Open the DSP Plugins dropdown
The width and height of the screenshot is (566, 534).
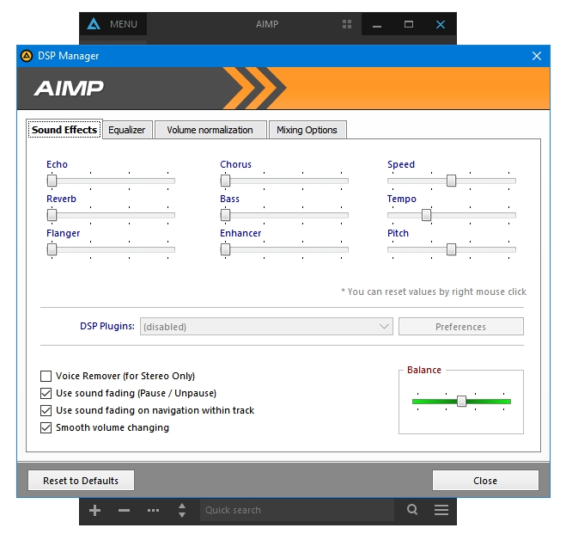coord(266,327)
